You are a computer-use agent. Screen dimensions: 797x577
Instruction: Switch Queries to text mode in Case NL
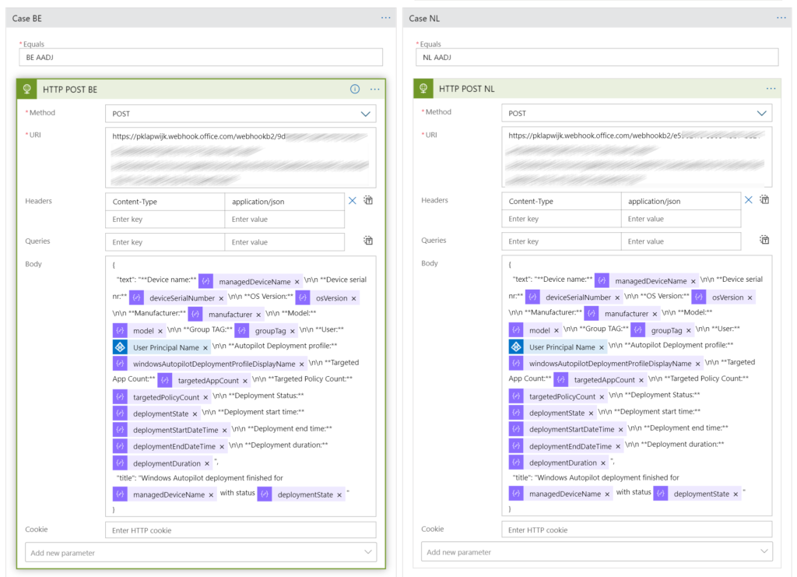[764, 240]
